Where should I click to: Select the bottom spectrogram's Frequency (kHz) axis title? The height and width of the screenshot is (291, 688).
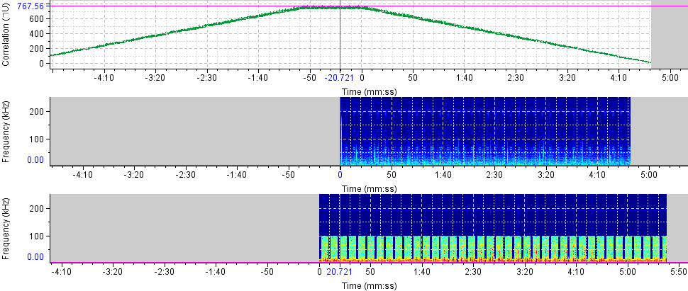point(6,228)
